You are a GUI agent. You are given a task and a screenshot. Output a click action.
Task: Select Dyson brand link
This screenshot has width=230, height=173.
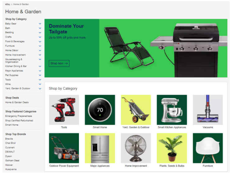8,156
